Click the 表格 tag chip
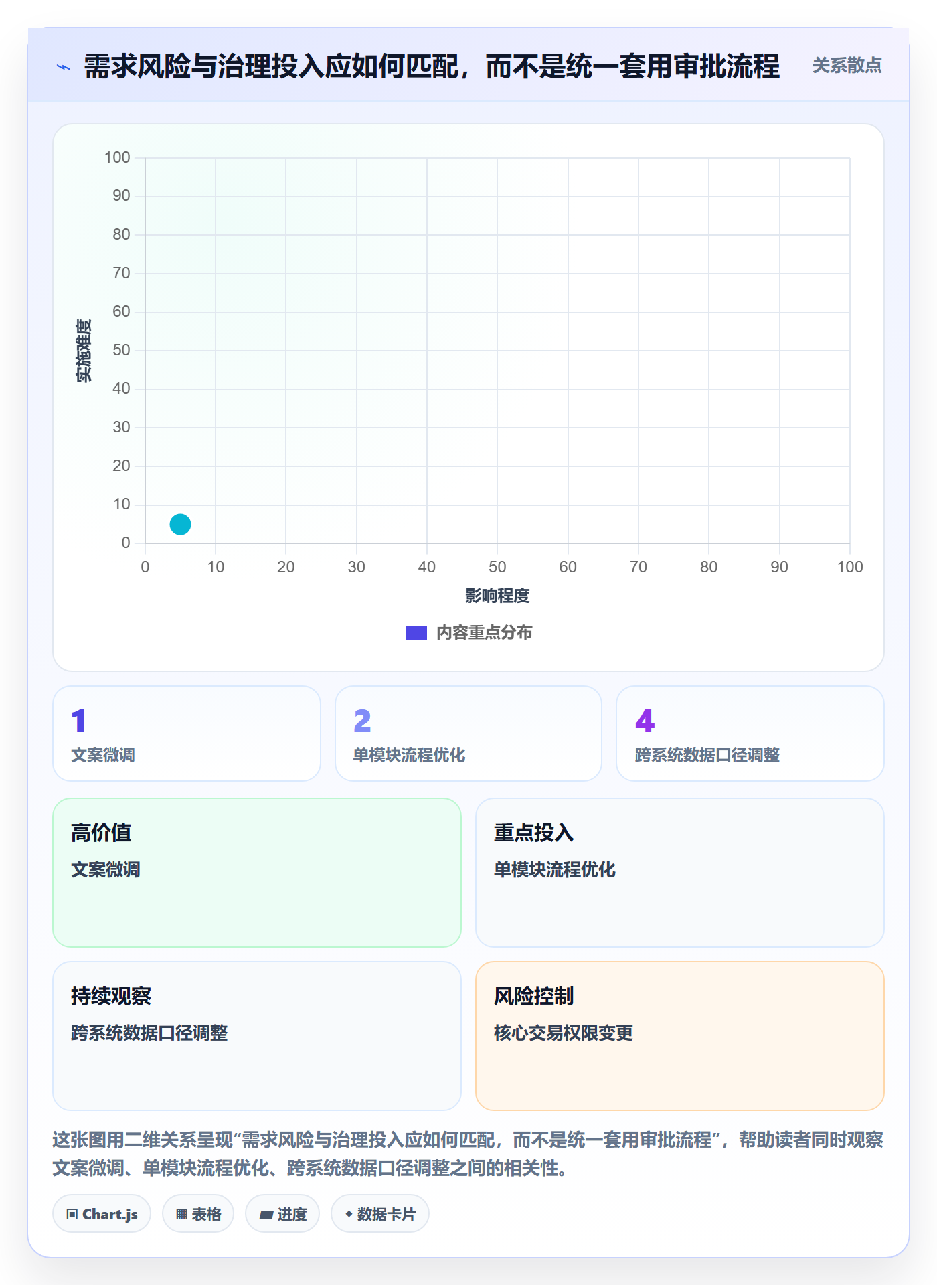Screen dimensions: 937x1285 198,1213
